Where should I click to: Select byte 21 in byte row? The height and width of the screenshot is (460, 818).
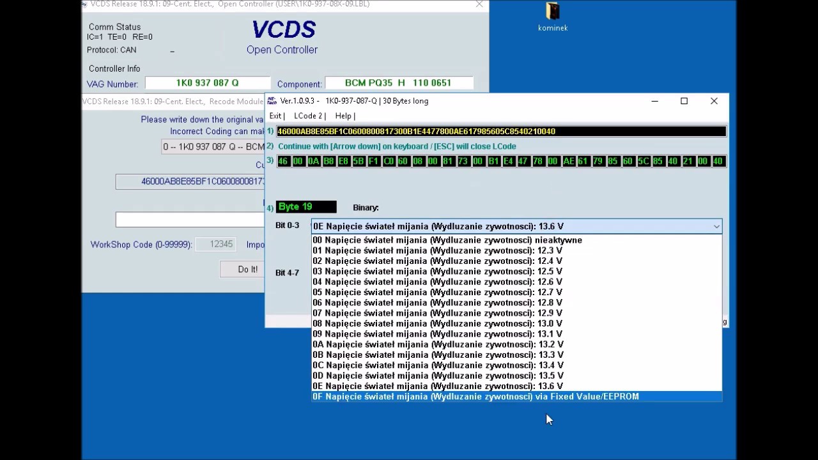(x=688, y=162)
